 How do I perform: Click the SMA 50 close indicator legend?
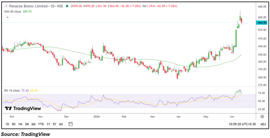click(13, 11)
